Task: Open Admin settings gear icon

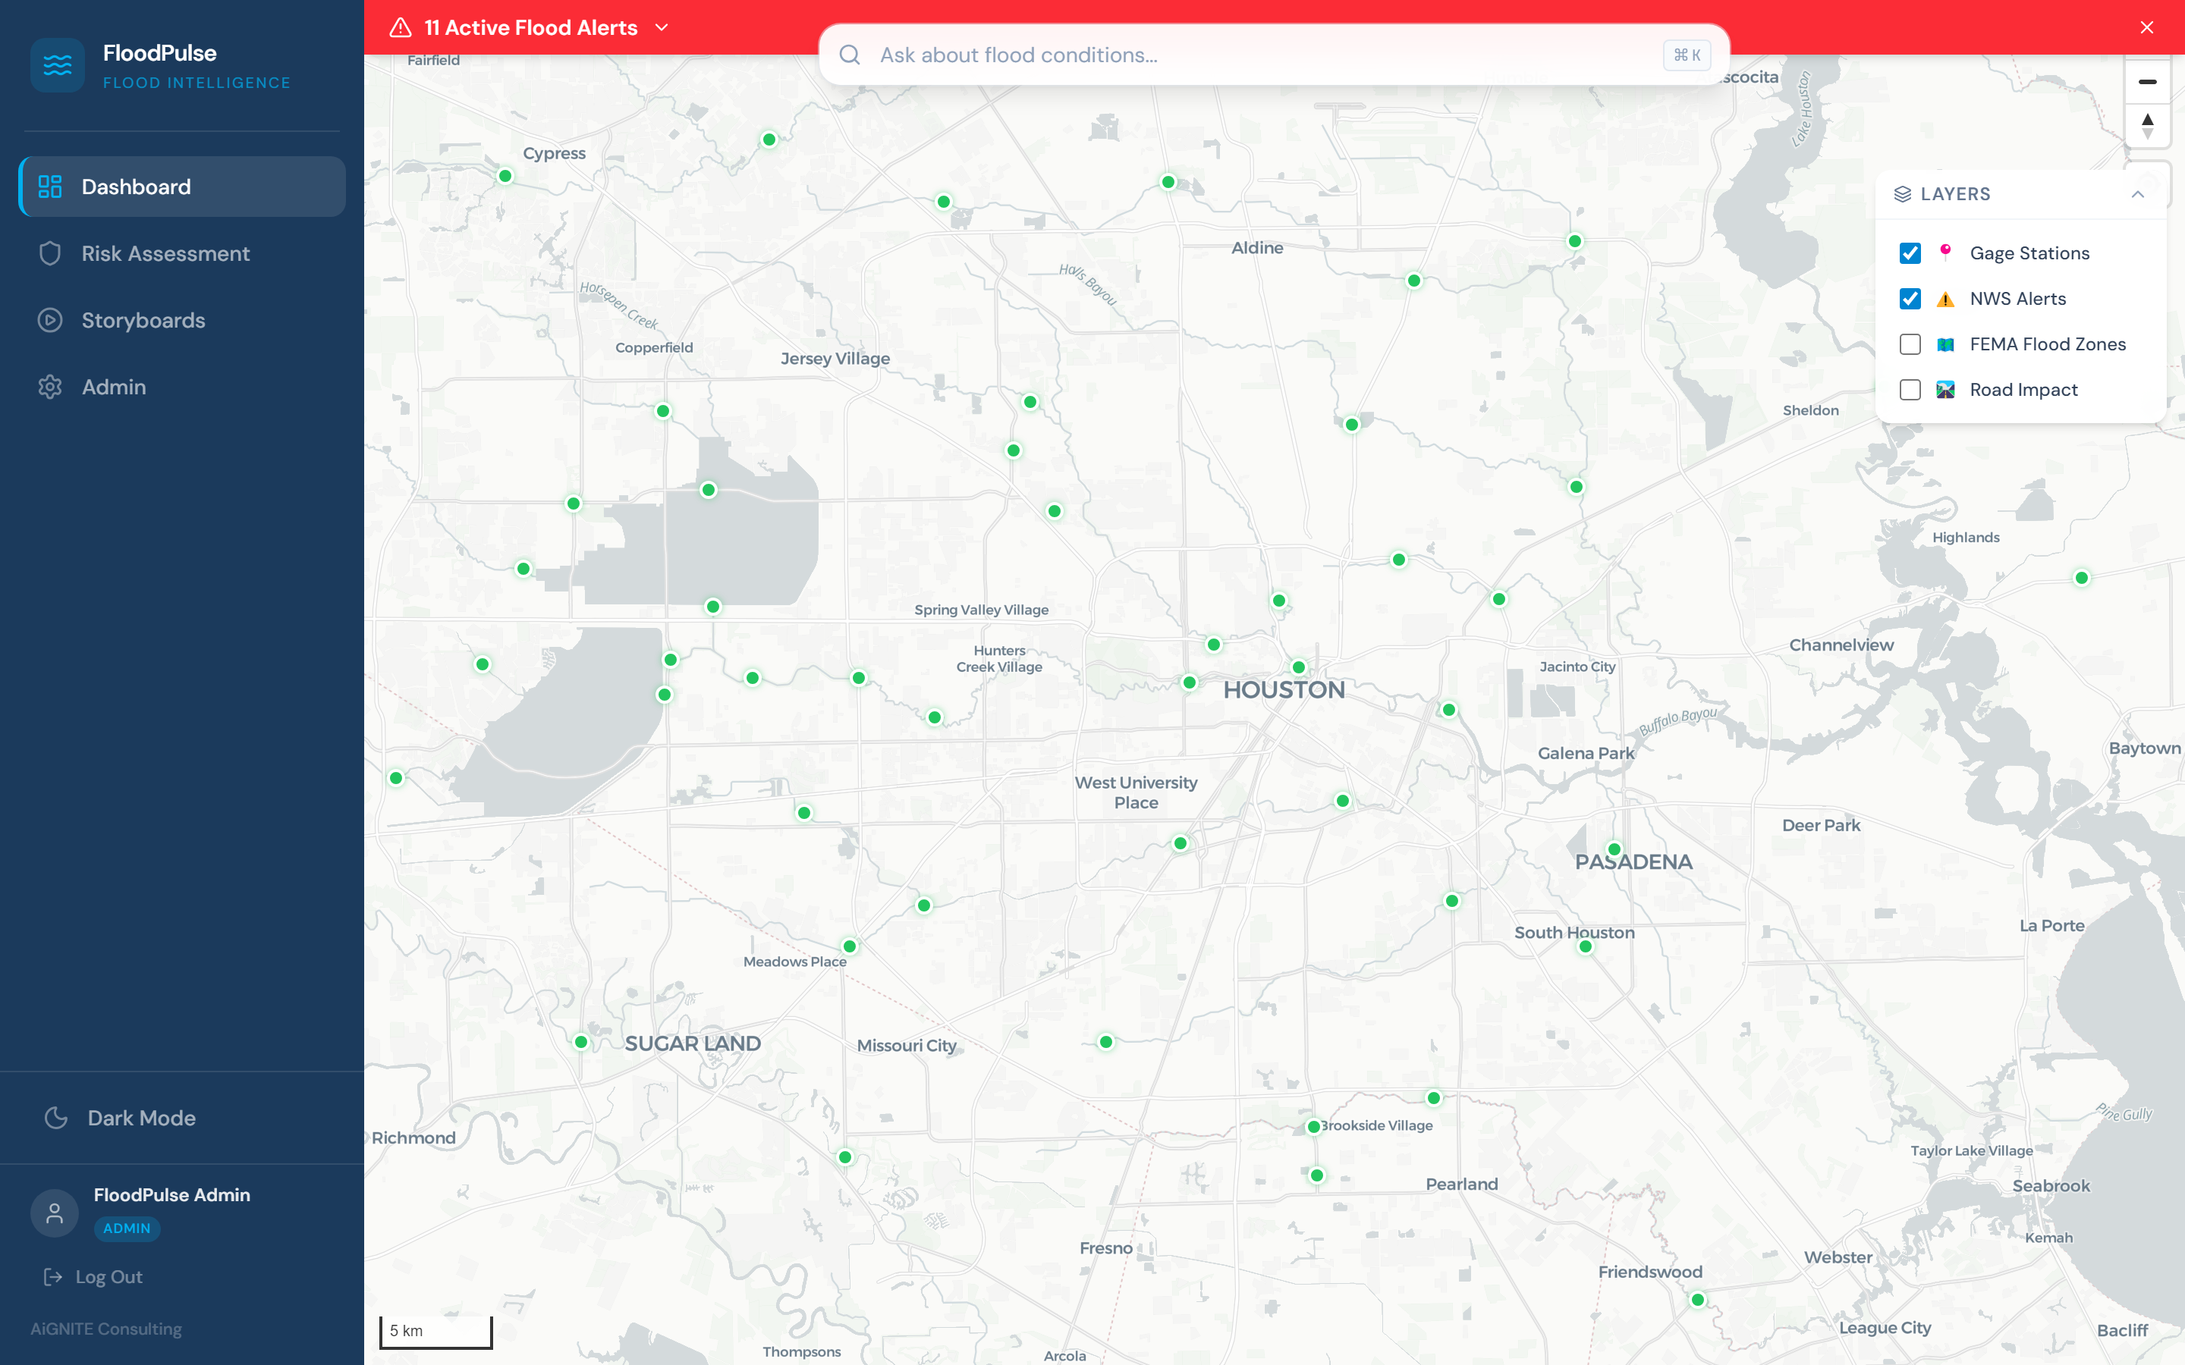Action: click(x=49, y=387)
